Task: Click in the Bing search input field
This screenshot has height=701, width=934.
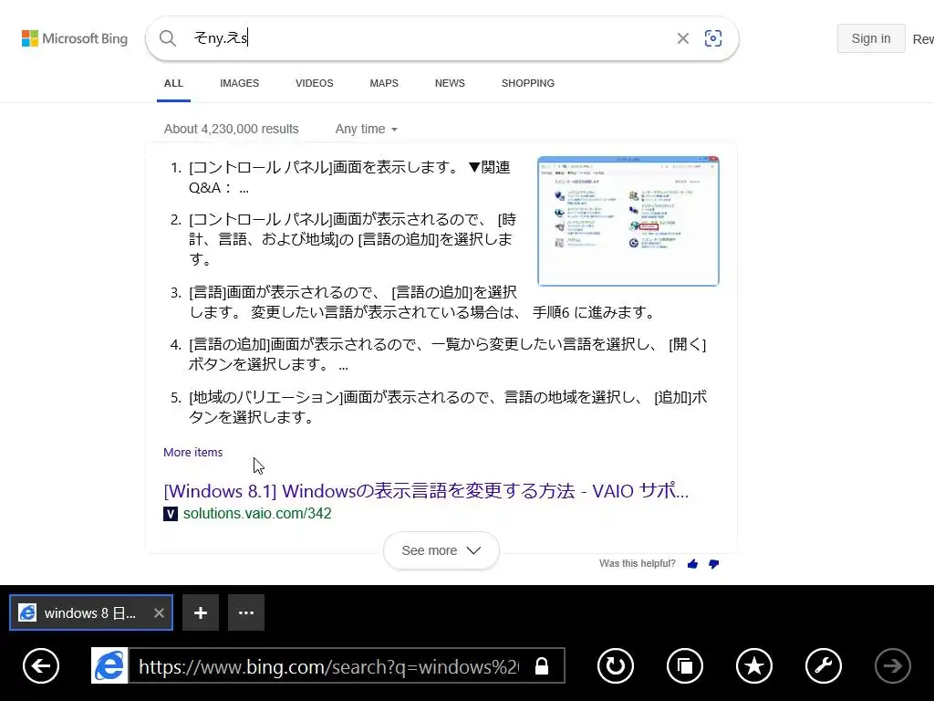Action: coord(429,38)
